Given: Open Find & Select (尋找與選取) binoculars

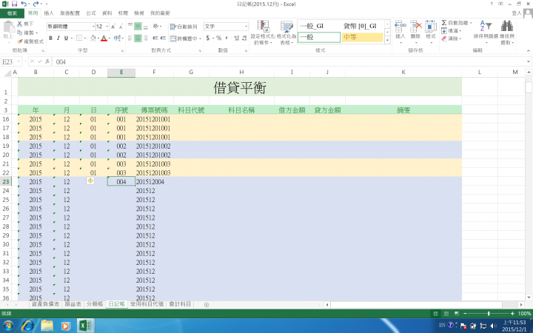Looking at the screenshot, I should pyautogui.click(x=507, y=33).
